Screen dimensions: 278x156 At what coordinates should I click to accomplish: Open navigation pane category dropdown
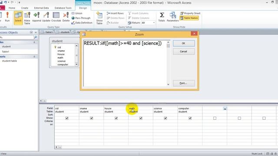pyautogui.click(x=31, y=32)
